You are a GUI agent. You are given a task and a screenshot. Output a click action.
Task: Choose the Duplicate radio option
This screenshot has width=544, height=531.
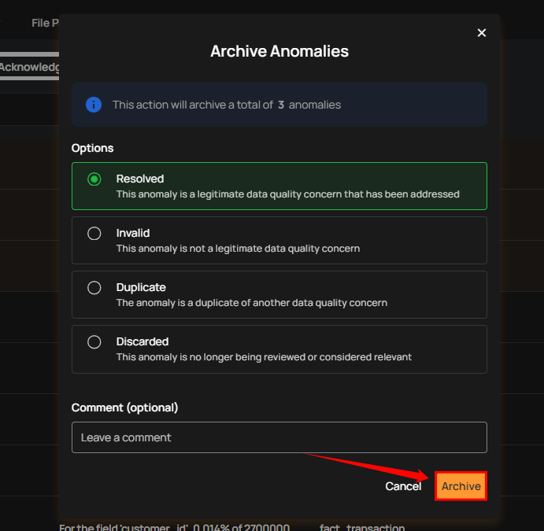coord(94,288)
